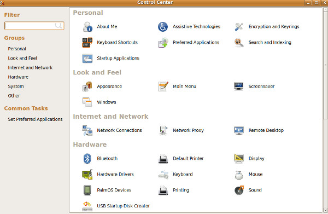The height and width of the screenshot is (214, 328).
Task: Open Hardware Drivers icon
Action: 87,174
